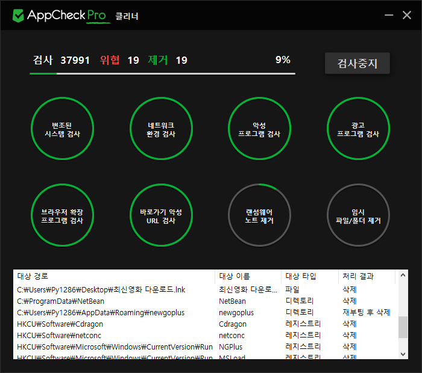
Task: Click the result list scroll down arrow
Action: (x=403, y=354)
